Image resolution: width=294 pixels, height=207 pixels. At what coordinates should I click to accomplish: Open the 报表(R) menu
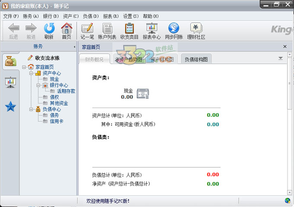click(x=111, y=16)
